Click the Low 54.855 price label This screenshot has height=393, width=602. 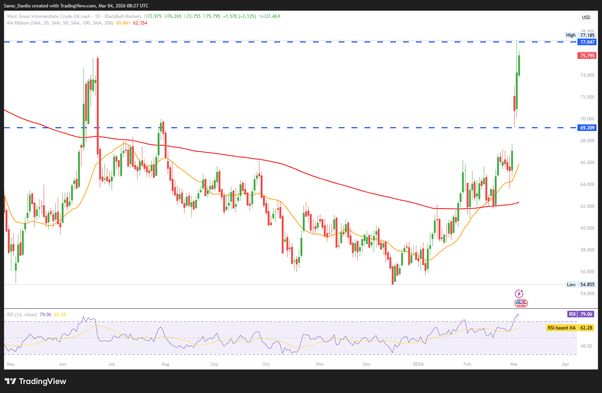tap(581, 285)
